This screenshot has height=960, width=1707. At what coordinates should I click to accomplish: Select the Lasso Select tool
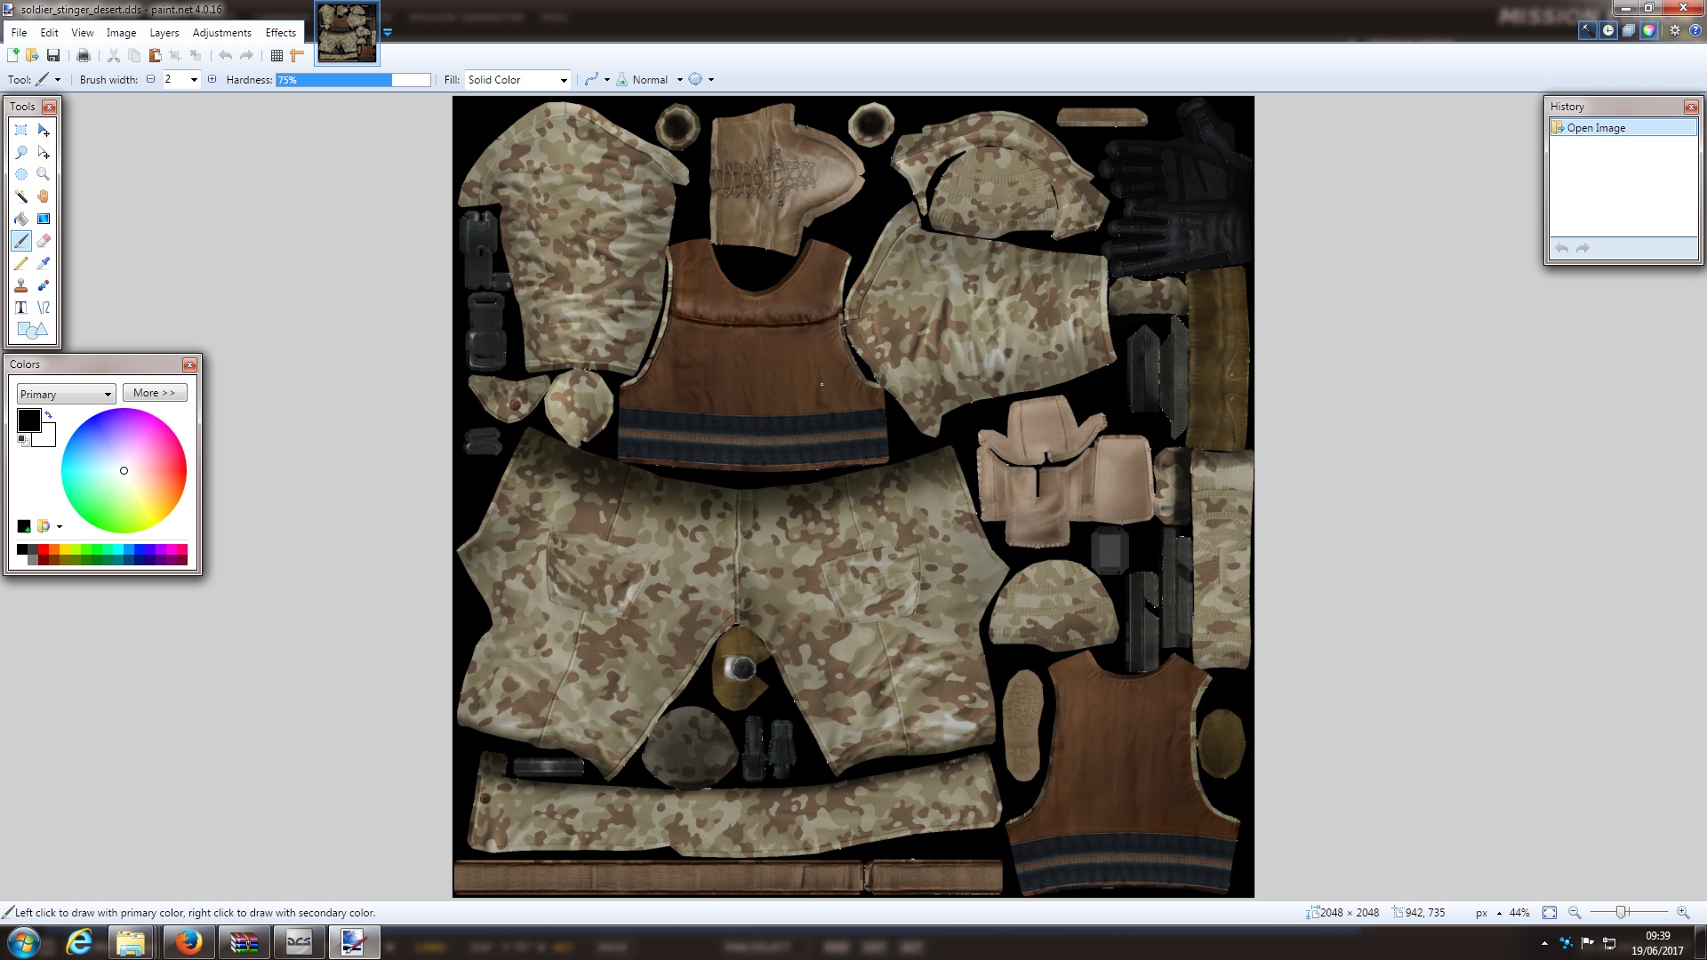(x=21, y=152)
